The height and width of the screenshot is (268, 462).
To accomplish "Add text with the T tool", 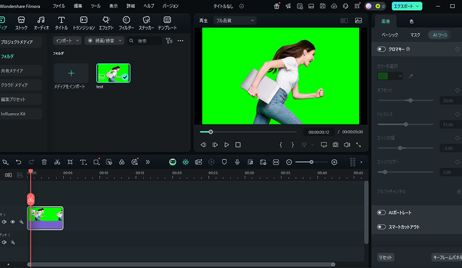I will (x=83, y=162).
